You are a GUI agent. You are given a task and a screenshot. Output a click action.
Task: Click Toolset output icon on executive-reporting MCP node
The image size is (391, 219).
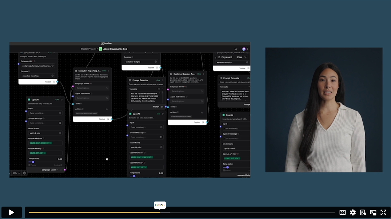click(x=53, y=82)
